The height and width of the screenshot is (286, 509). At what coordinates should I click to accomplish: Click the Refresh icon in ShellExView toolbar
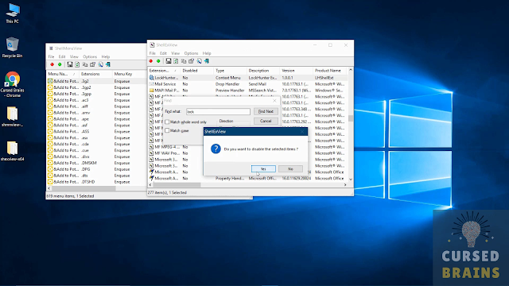point(176,61)
